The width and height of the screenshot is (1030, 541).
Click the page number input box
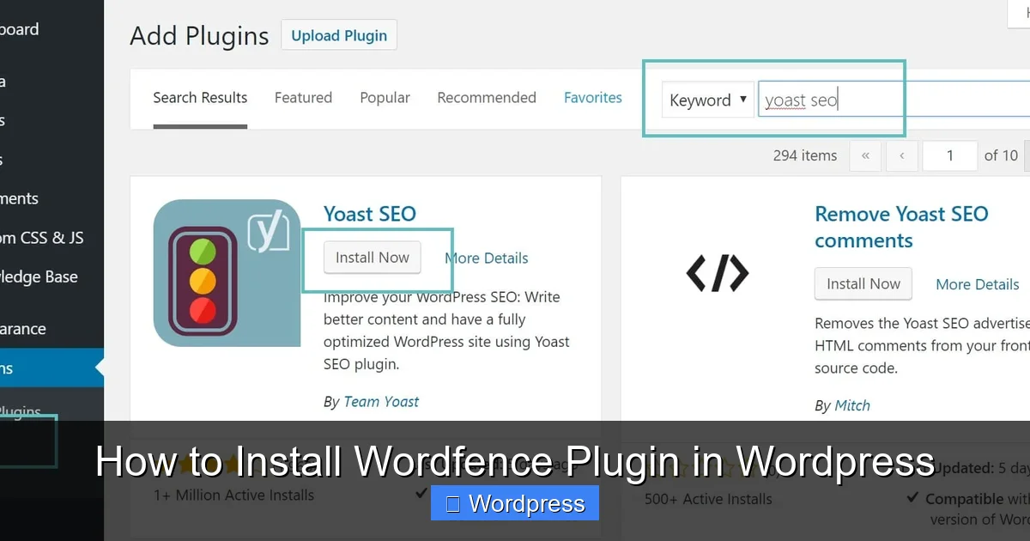pyautogui.click(x=949, y=155)
